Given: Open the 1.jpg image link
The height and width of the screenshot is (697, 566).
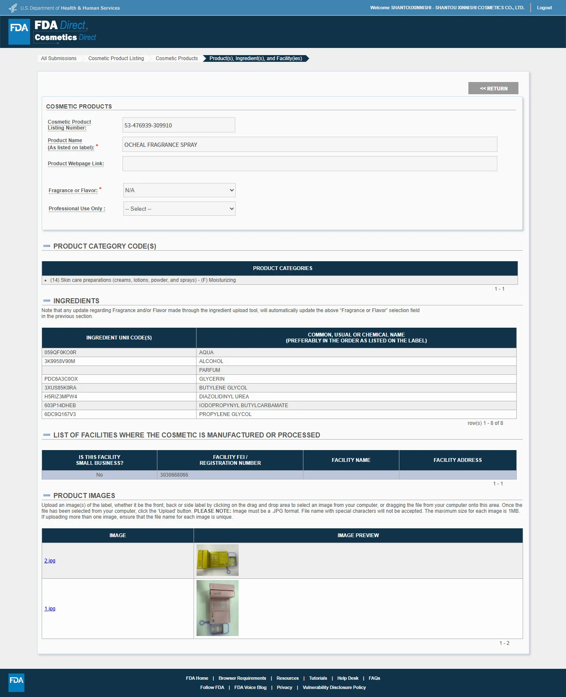Looking at the screenshot, I should tap(50, 609).
